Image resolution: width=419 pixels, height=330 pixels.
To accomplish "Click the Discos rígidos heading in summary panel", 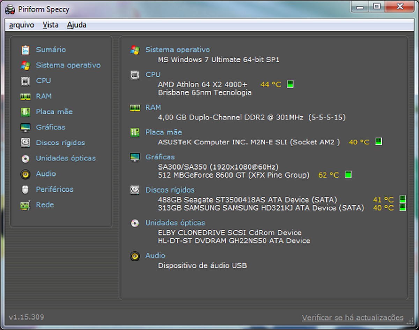I will click(170, 190).
